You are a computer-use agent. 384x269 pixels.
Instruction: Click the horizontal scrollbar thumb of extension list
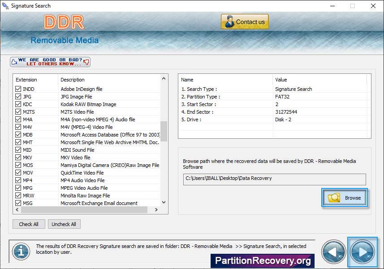84,209
